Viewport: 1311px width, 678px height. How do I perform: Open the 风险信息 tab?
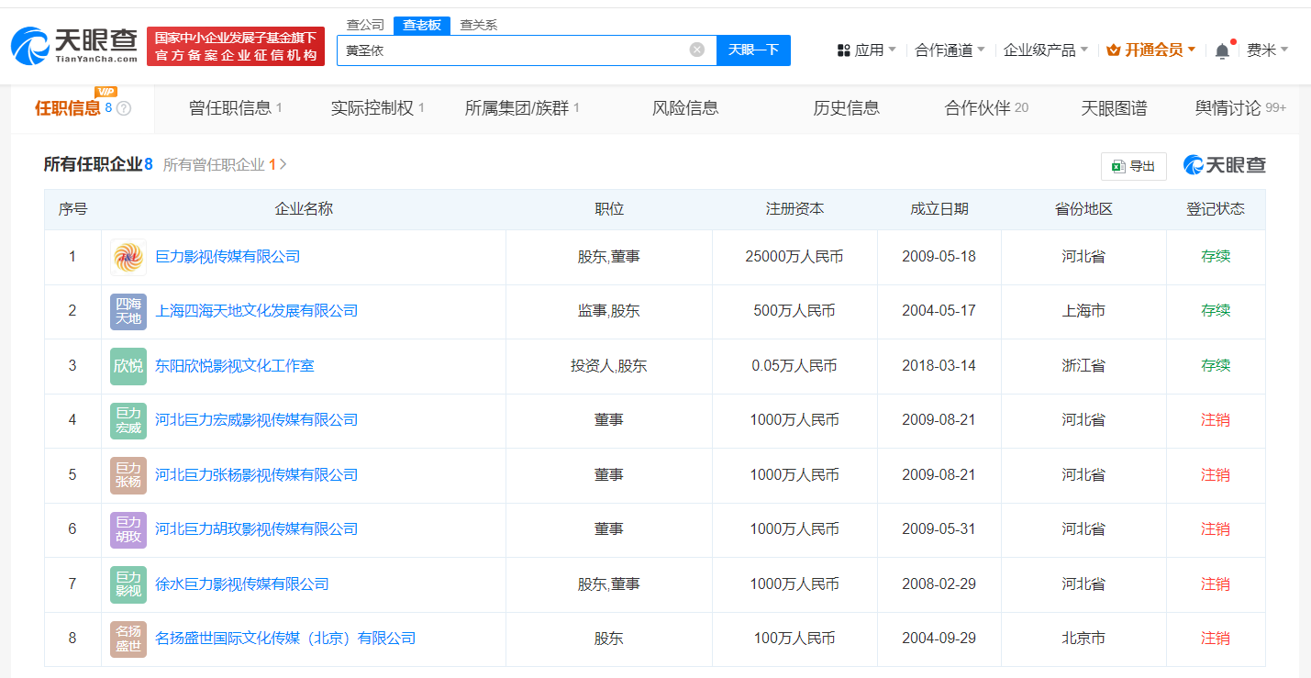(x=685, y=108)
